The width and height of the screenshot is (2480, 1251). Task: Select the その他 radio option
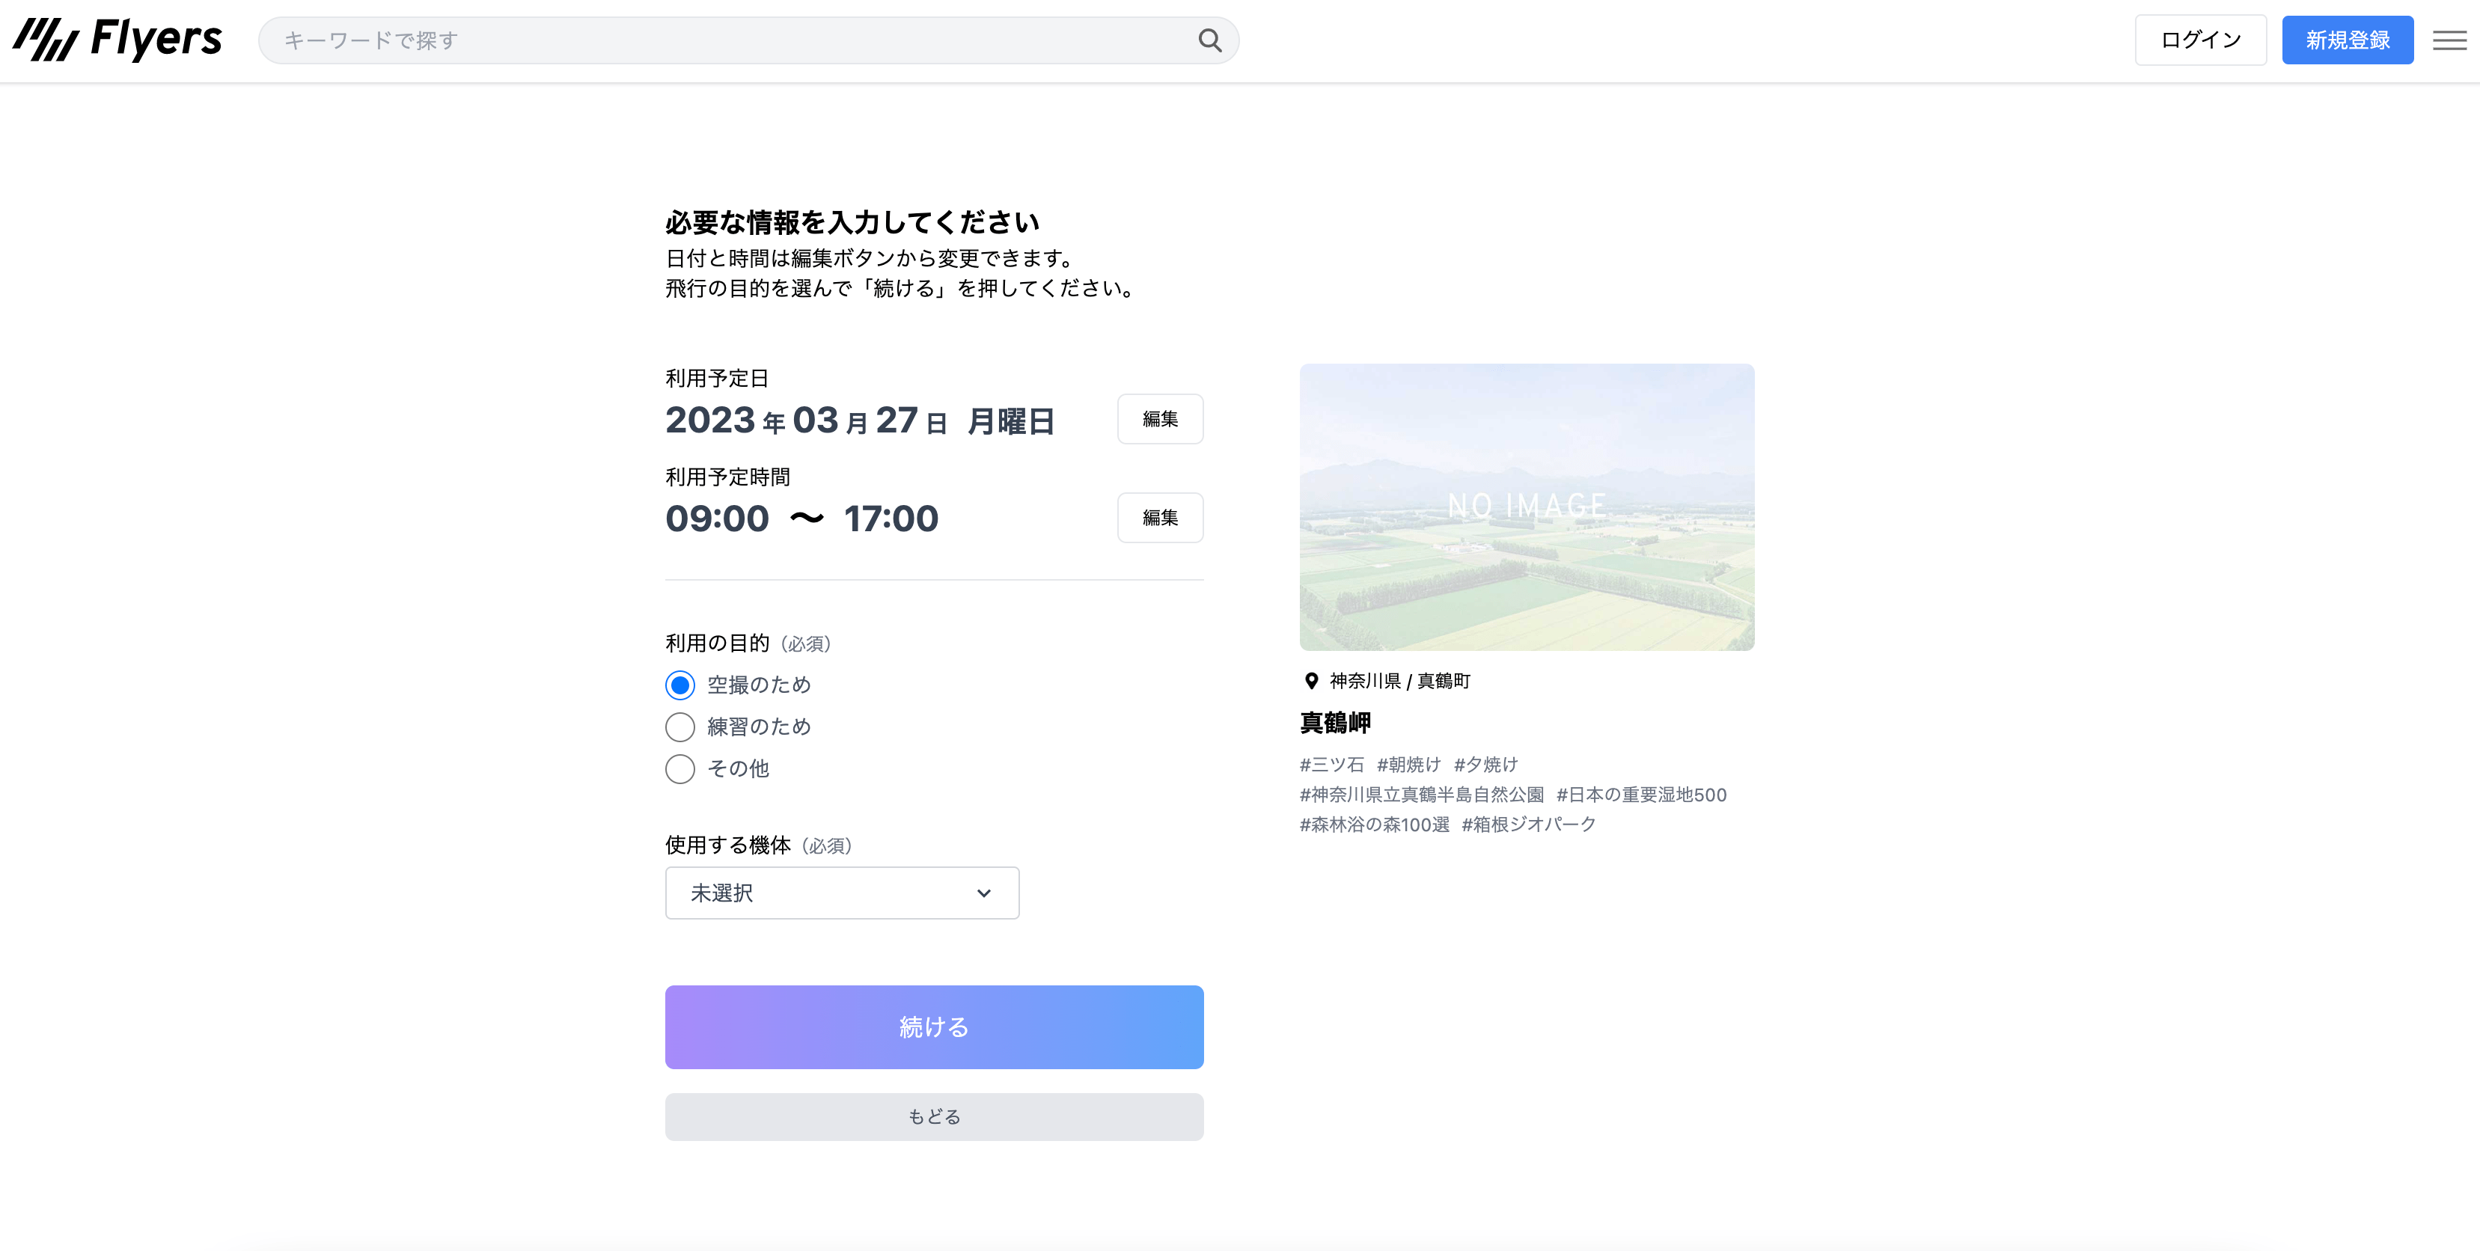(679, 769)
